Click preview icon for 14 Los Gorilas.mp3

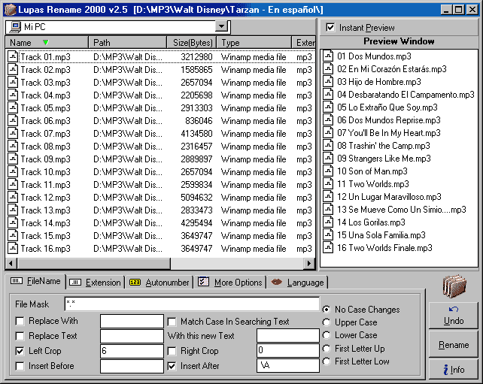(328, 222)
